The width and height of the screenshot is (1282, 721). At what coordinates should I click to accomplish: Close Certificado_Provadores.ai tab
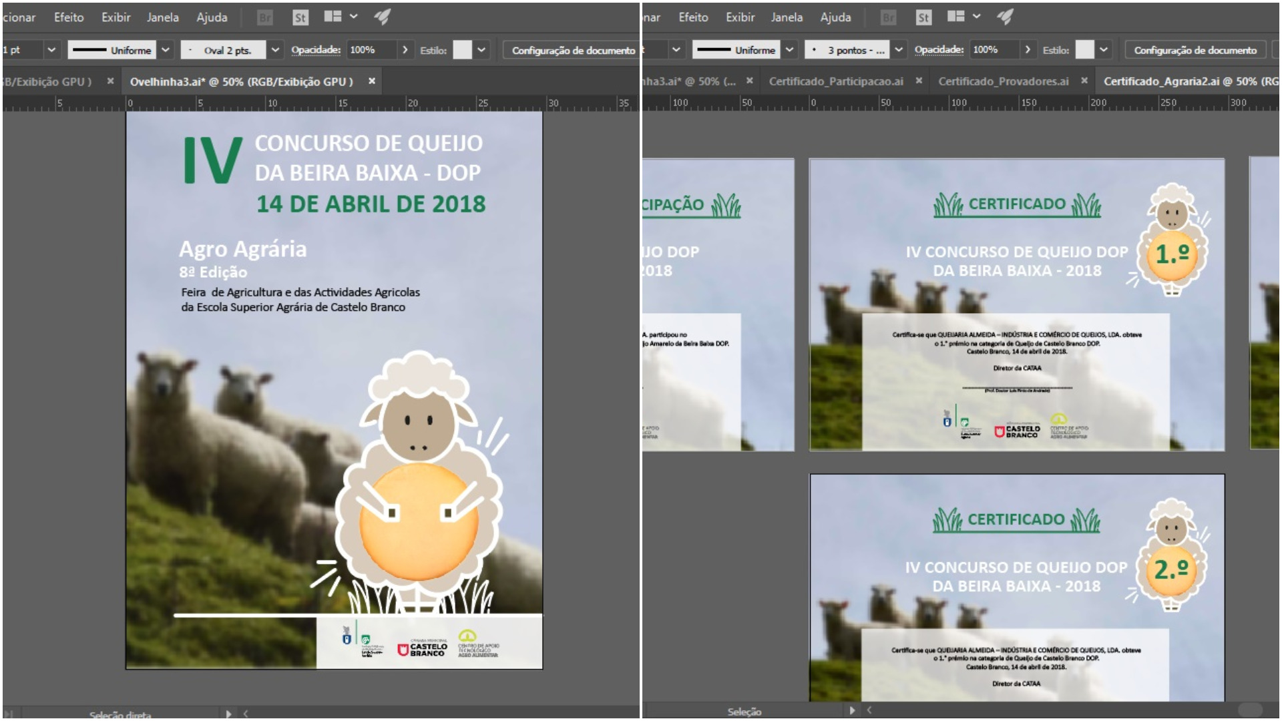(1084, 81)
